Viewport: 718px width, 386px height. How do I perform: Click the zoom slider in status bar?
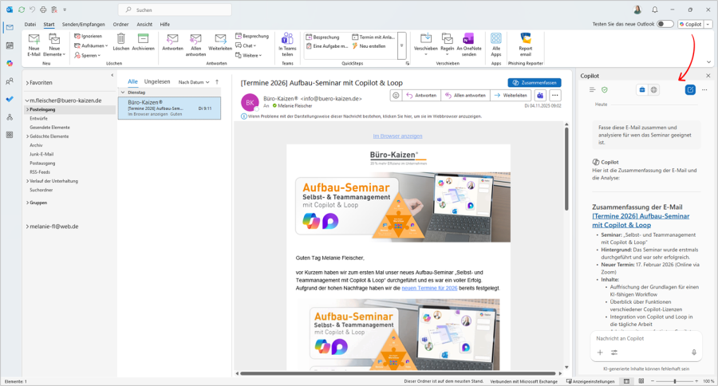tap(674, 381)
